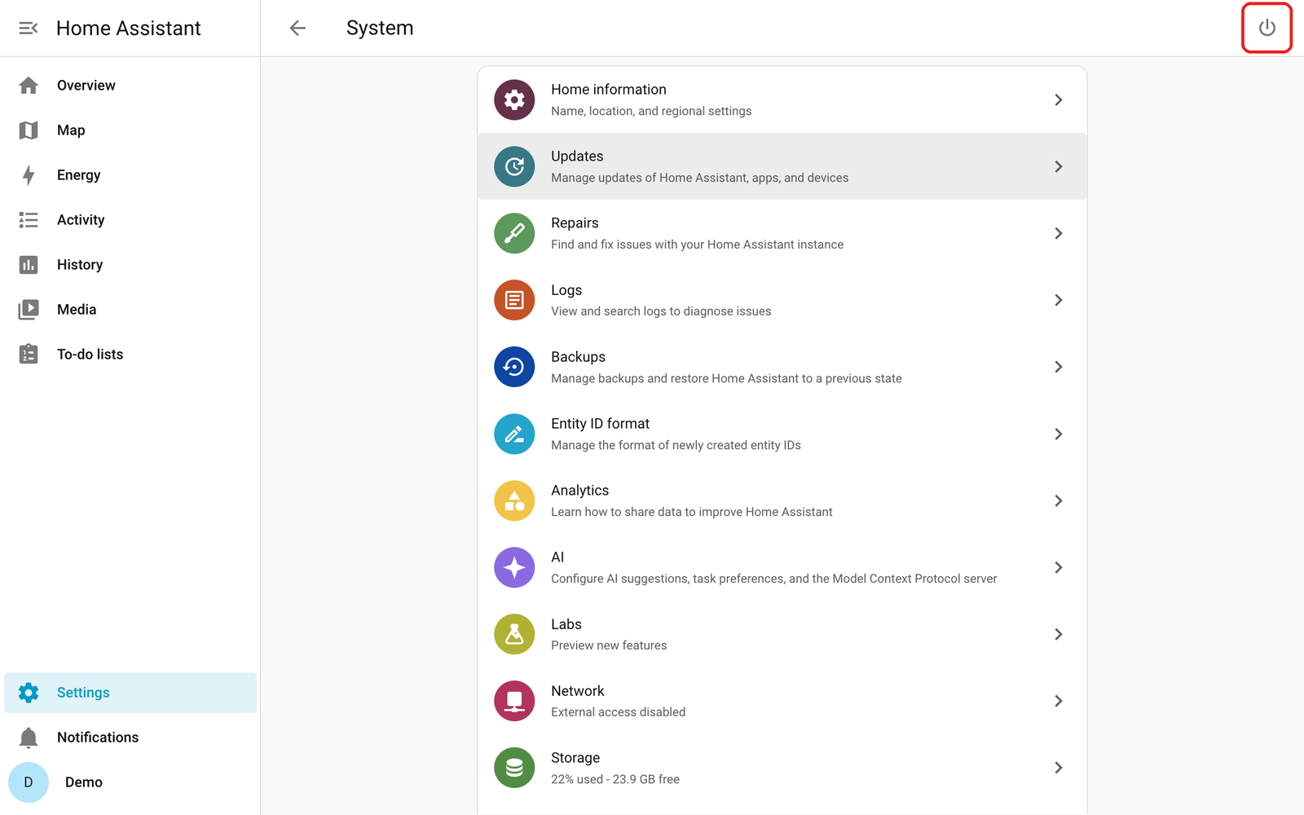
Task: Open Network settings showing external access disabled
Action: (x=782, y=701)
